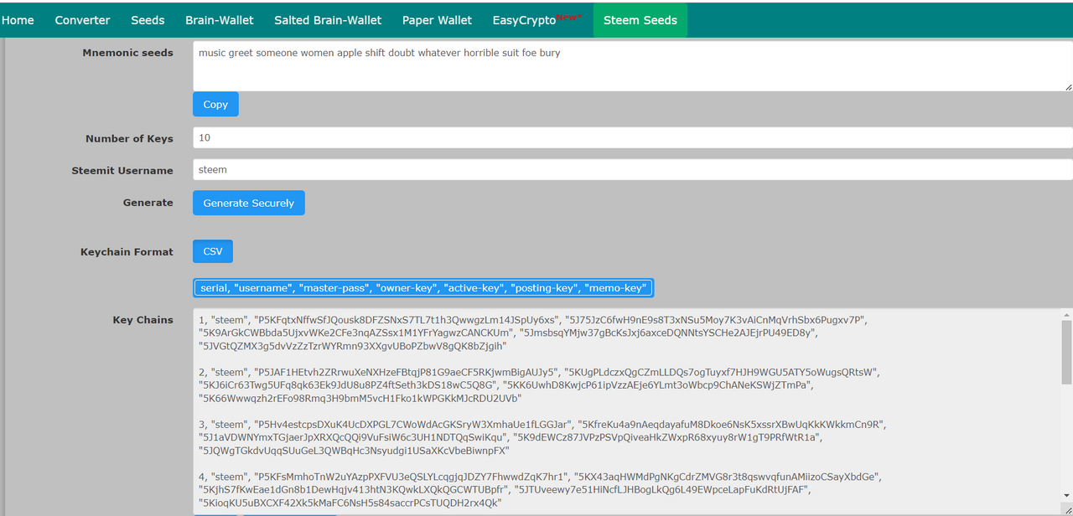
Task: Click key chain row 2 text
Action: pos(539,384)
